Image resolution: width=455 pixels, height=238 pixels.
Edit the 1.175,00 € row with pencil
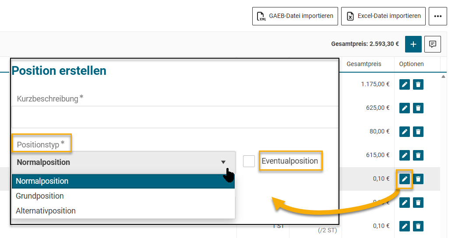click(405, 84)
